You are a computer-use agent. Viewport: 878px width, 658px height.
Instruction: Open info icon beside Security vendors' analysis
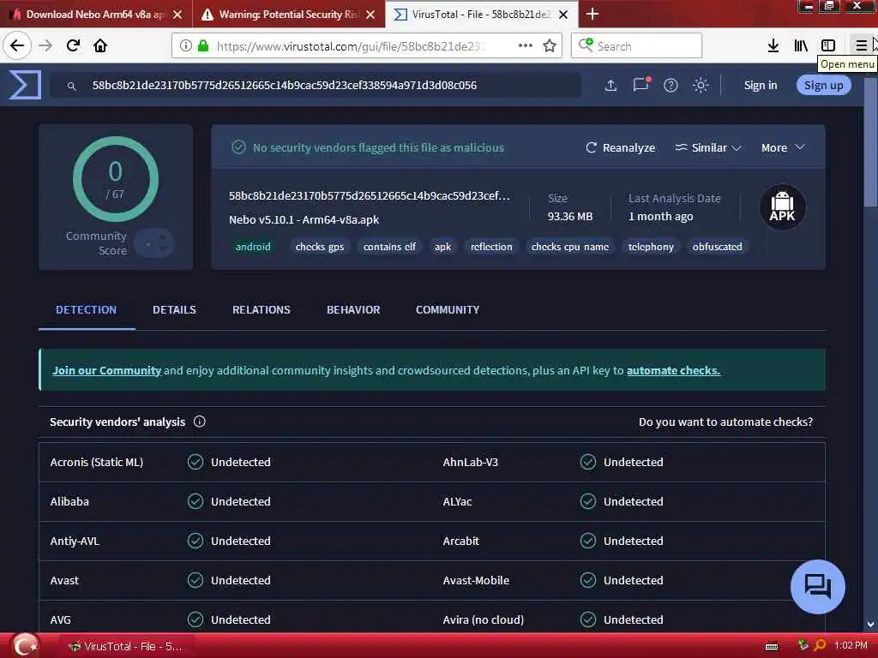[199, 422]
